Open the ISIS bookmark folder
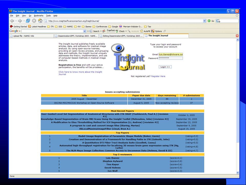246x185 pixels. [58, 26]
